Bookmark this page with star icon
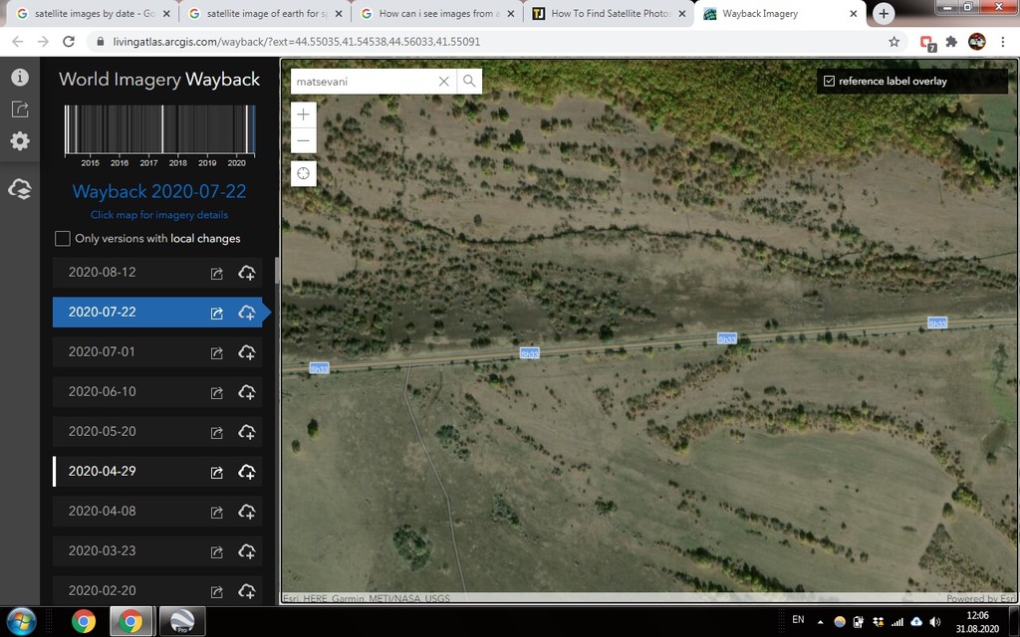 tap(893, 42)
